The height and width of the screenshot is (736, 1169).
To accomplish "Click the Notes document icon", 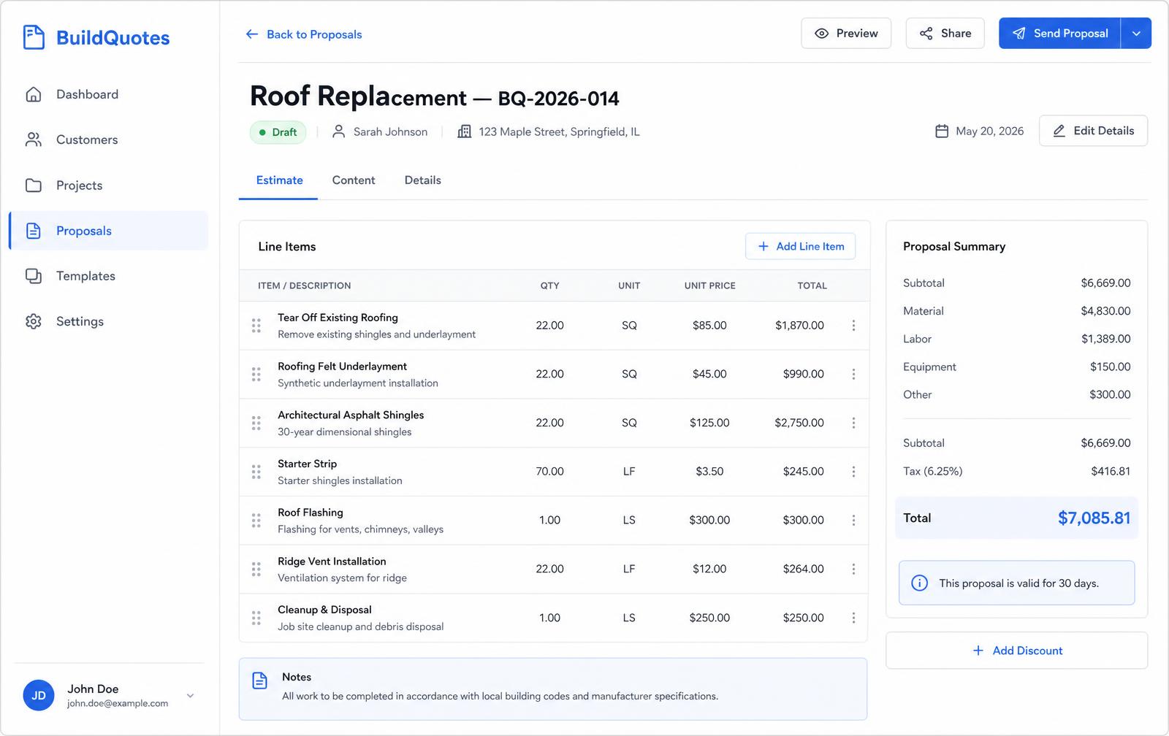I will (259, 681).
